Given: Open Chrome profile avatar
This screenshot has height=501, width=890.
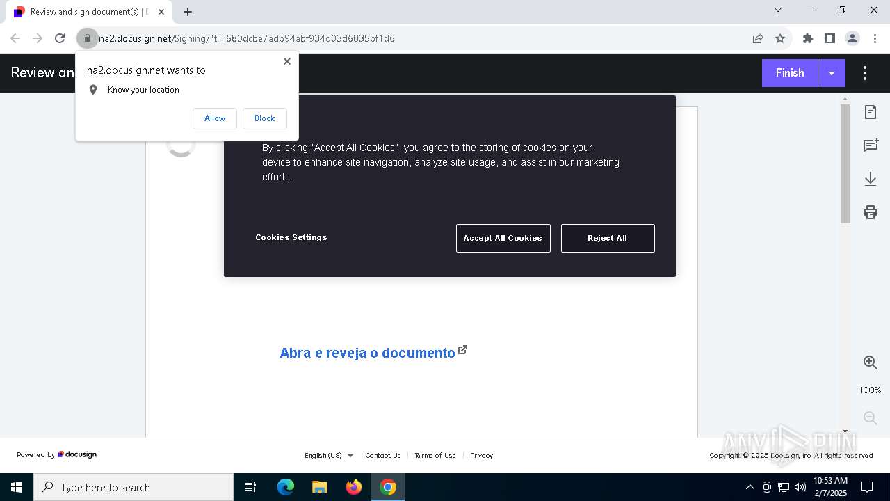Looking at the screenshot, I should [x=852, y=38].
